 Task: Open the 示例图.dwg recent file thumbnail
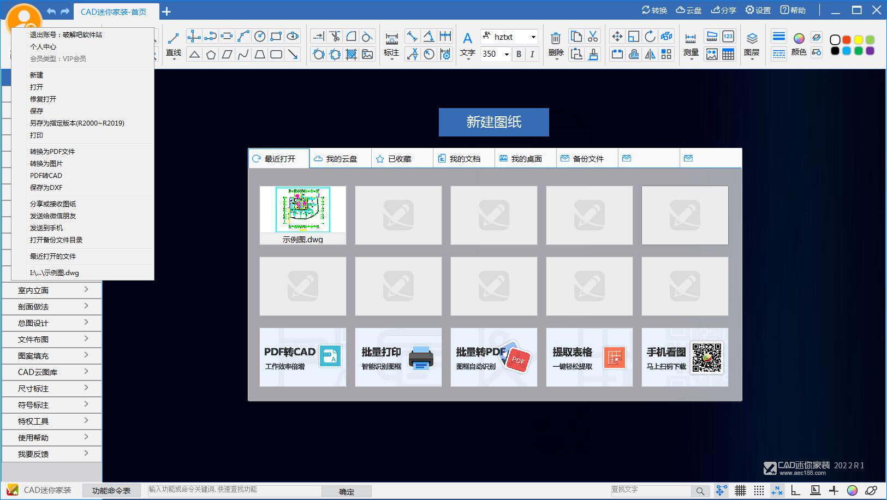(x=303, y=215)
